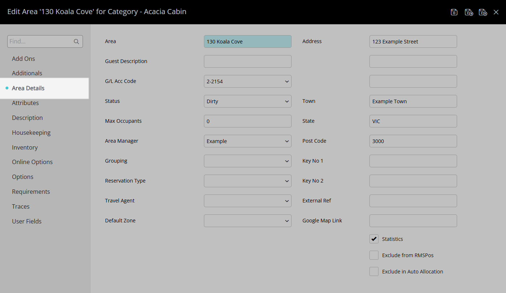Switch to the Description section
Screen dimensions: 506x293
coord(28,118)
